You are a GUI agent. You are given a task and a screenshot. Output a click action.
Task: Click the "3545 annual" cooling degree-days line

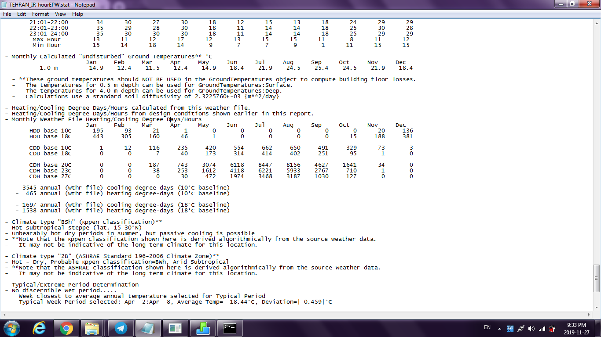122,188
